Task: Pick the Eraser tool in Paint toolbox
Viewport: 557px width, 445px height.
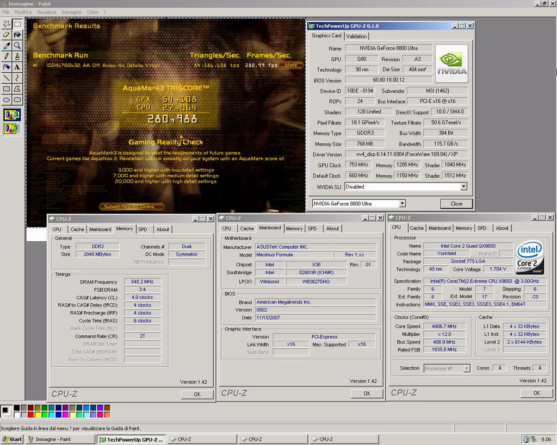Action: [x=7, y=35]
